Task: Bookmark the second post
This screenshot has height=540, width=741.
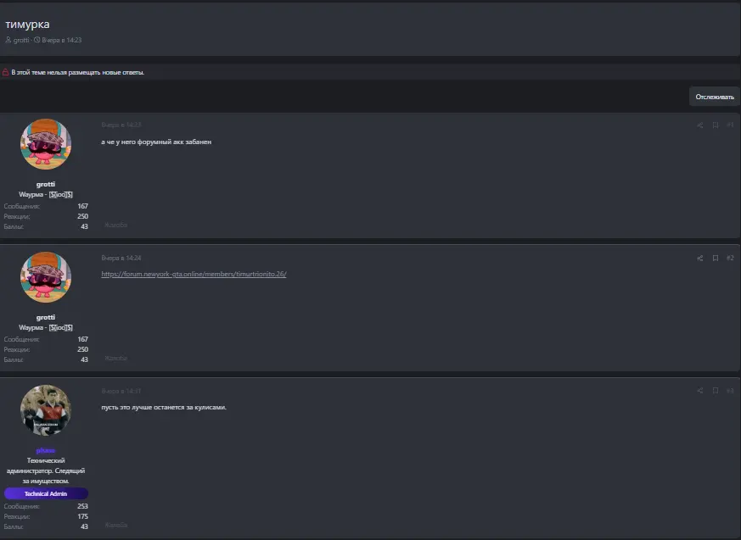Action: click(716, 258)
